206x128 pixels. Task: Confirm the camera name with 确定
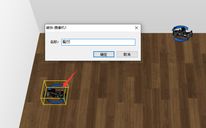click(104, 54)
